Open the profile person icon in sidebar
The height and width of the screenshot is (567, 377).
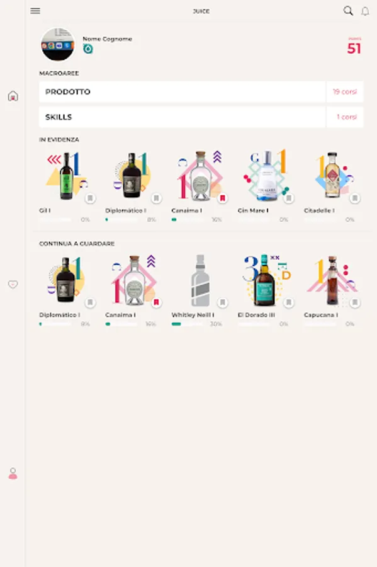coord(13,473)
